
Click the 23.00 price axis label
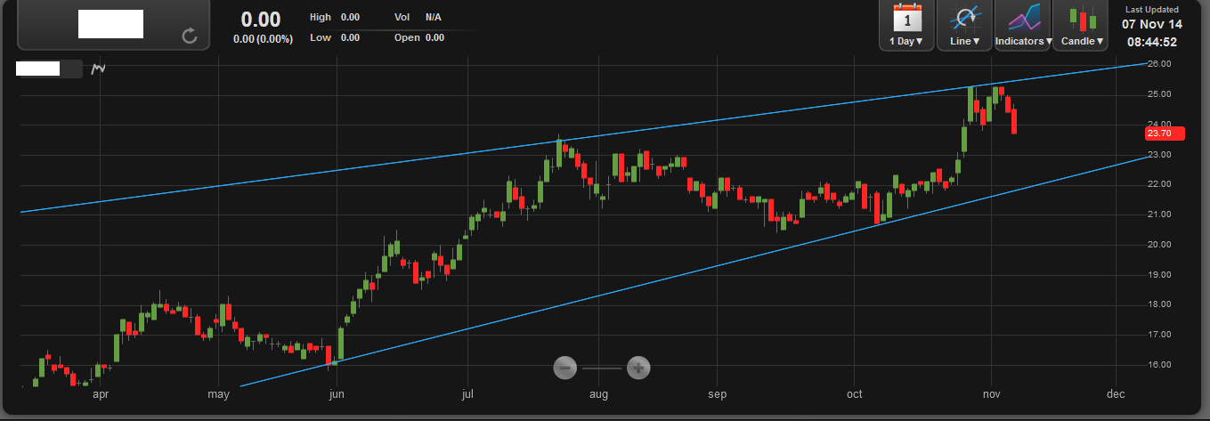[x=1158, y=155]
